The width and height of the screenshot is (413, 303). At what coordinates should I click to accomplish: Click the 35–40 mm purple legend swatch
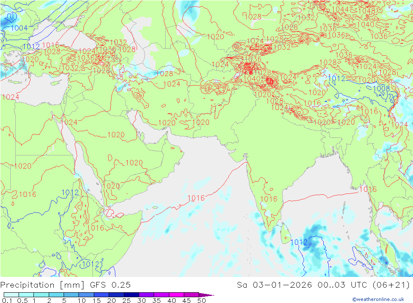tap(161, 295)
